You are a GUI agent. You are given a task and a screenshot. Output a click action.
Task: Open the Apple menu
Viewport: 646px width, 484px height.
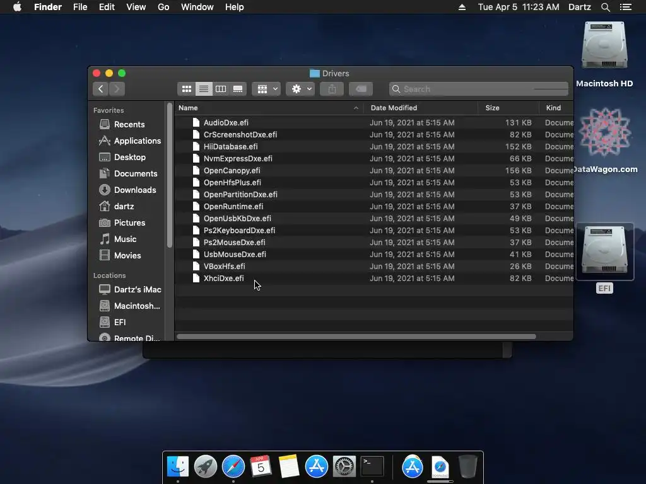point(17,7)
